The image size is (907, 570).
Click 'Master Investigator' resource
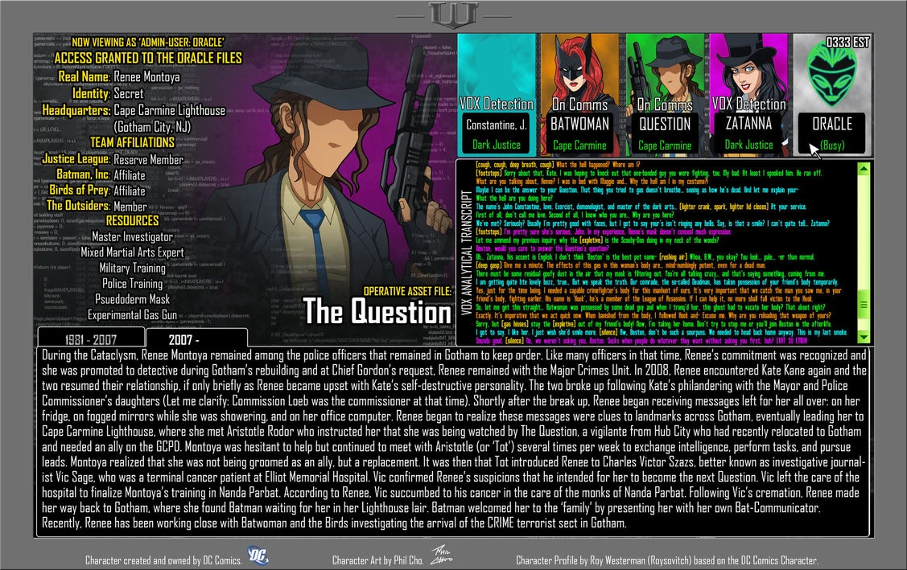132,236
